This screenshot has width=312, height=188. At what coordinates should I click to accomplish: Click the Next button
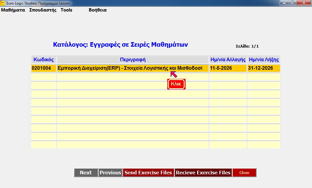click(x=86, y=173)
